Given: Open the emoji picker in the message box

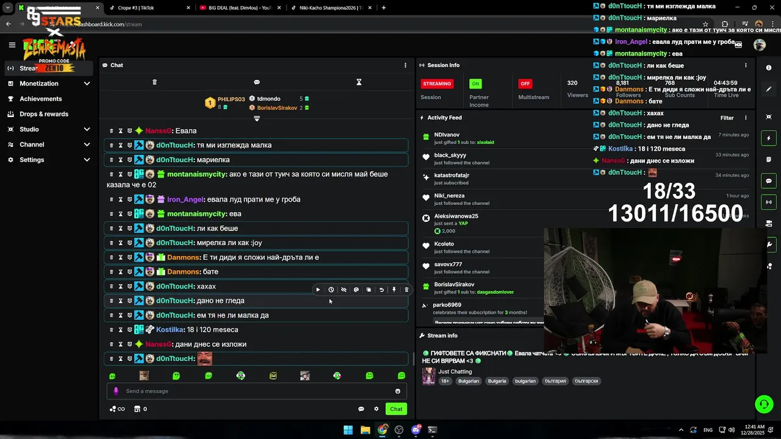Looking at the screenshot, I should pyautogui.click(x=398, y=391).
